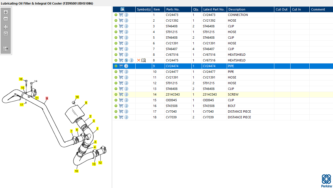Add CV24473 CONNECTION to the cart
Screen dimensions: 333x188
coord(121,15)
